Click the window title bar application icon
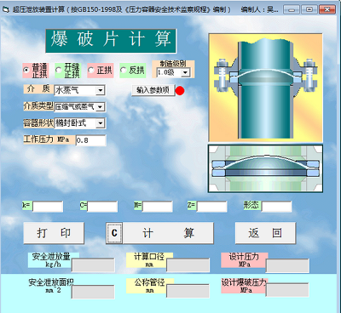Image resolution: width=341 pixels, height=313 pixels. tap(6, 9)
